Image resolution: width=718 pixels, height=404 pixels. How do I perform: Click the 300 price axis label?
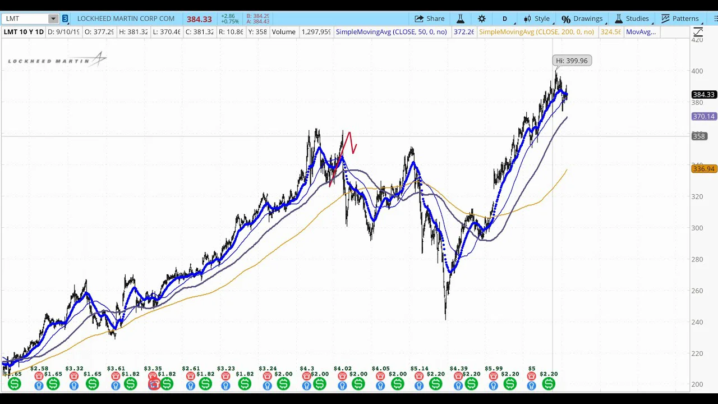pyautogui.click(x=697, y=228)
